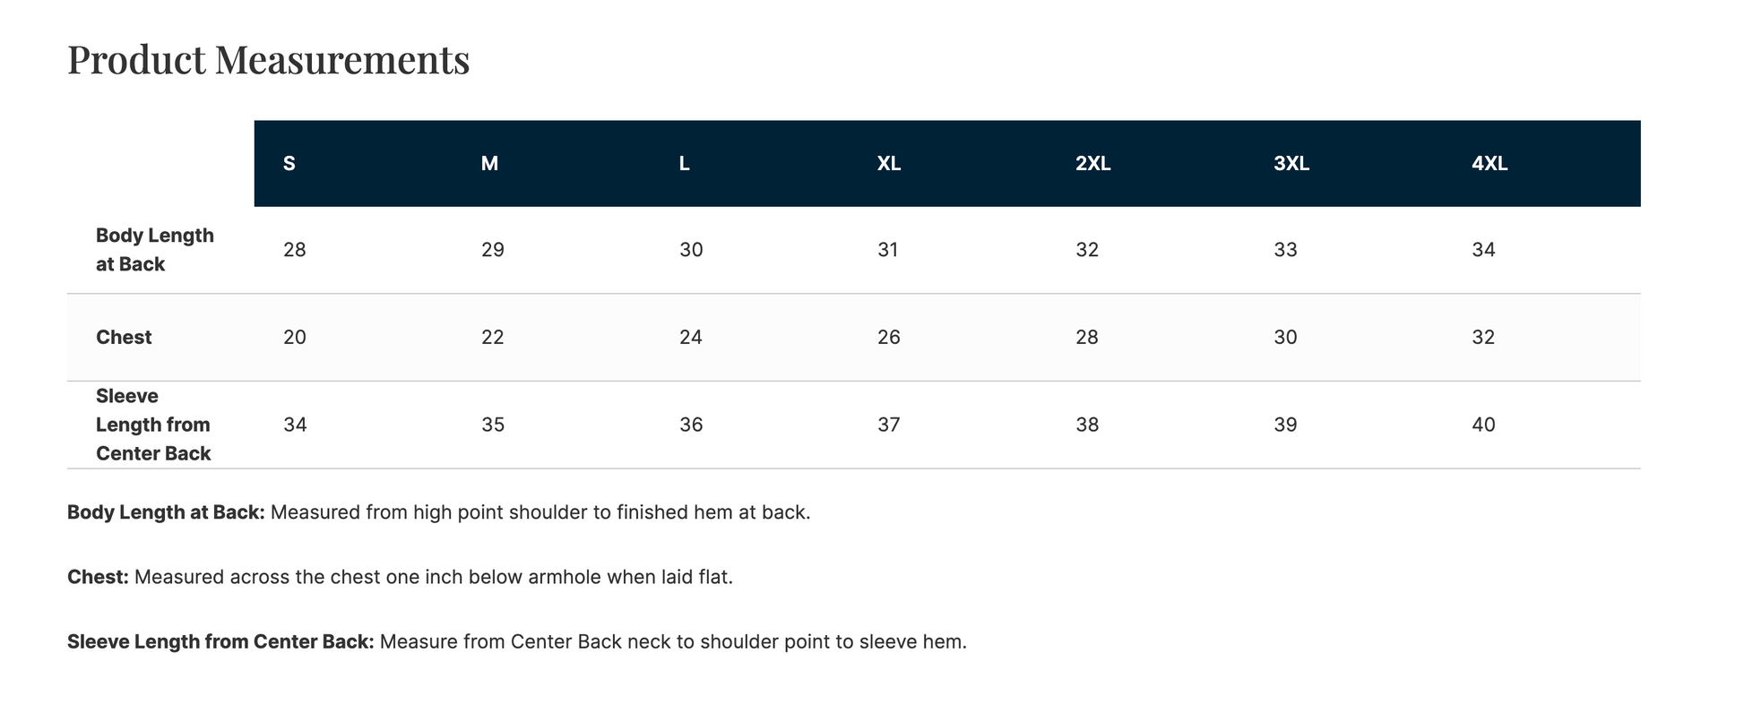Image resolution: width=1744 pixels, height=713 pixels.
Task: Select the 2XL size column header
Action: (1093, 164)
